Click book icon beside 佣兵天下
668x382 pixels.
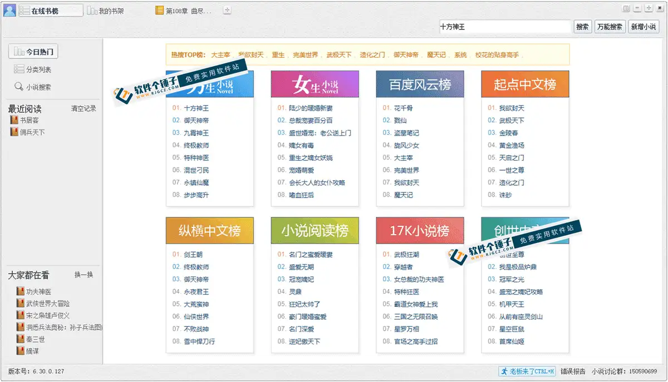pos(14,132)
